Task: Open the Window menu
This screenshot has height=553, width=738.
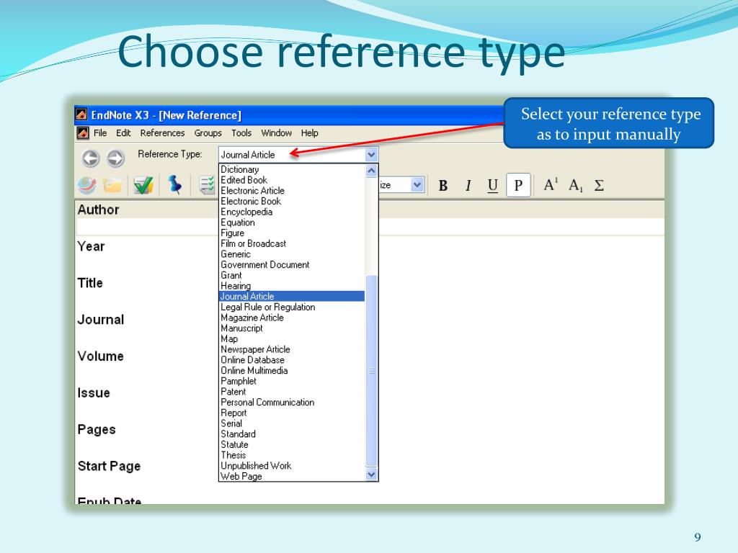Action: 276,133
